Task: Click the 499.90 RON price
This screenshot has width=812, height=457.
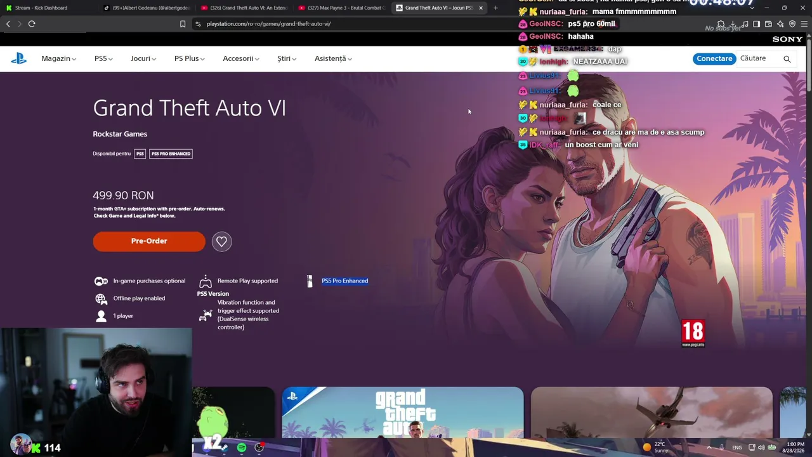Action: 123,195
